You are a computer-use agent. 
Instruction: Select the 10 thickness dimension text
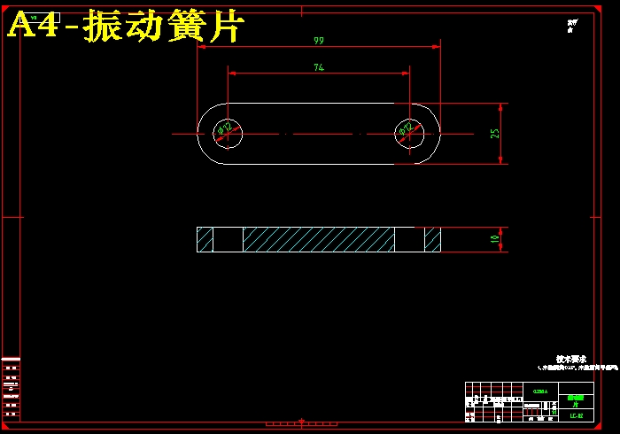click(495, 238)
